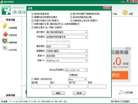
Task: Click the version info status bar text
Action: pos(34,102)
